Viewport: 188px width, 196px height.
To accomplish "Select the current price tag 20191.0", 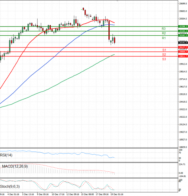I will click(183, 43).
